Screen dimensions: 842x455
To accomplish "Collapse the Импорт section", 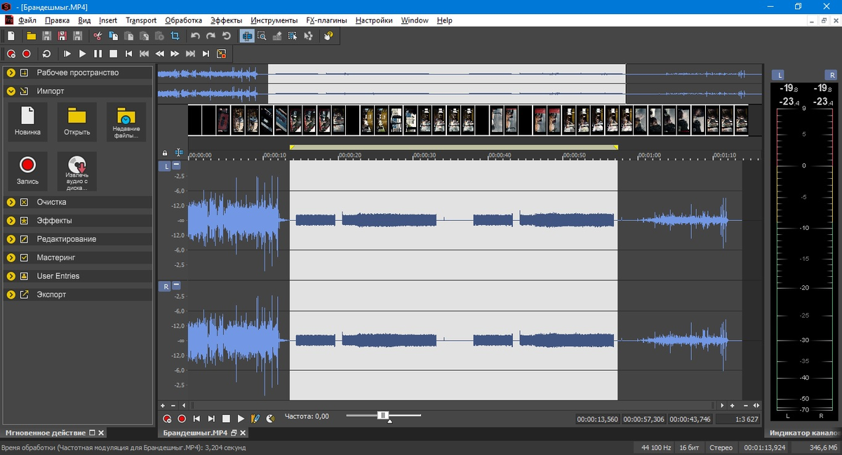I will point(11,91).
